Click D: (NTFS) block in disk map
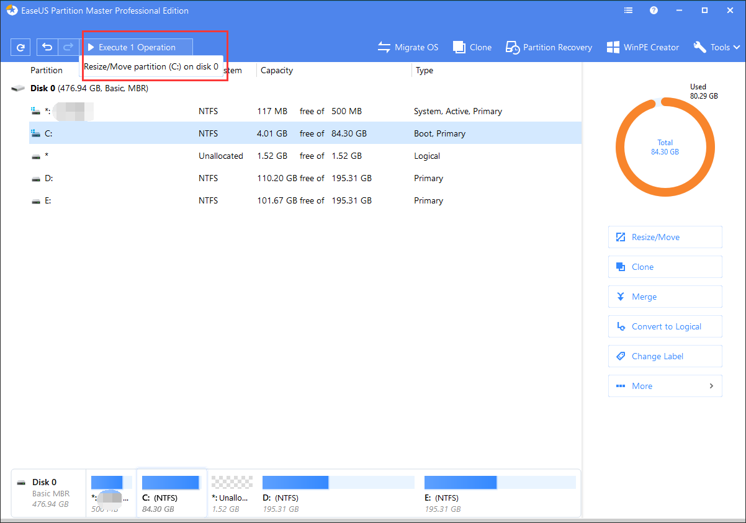 pos(338,493)
